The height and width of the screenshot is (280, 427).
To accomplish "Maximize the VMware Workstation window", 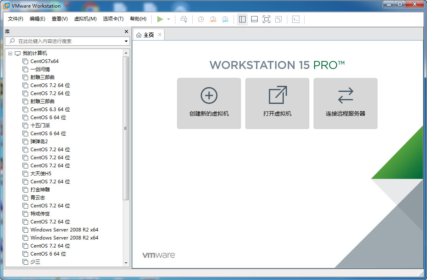I will point(399,4).
